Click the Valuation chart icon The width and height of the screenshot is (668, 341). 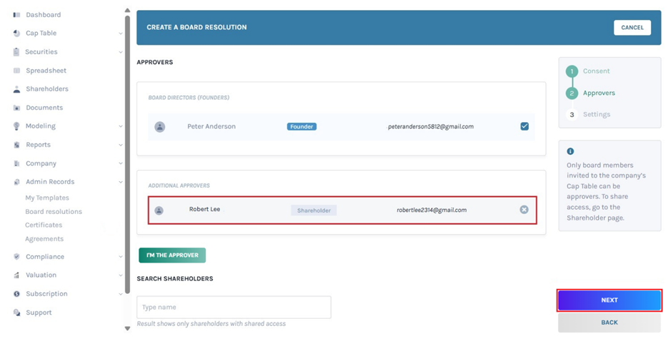pyautogui.click(x=16, y=275)
